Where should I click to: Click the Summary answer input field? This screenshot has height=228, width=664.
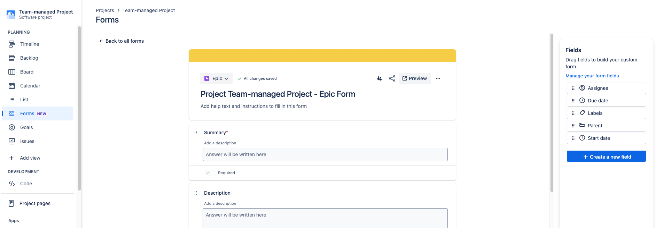click(x=325, y=154)
